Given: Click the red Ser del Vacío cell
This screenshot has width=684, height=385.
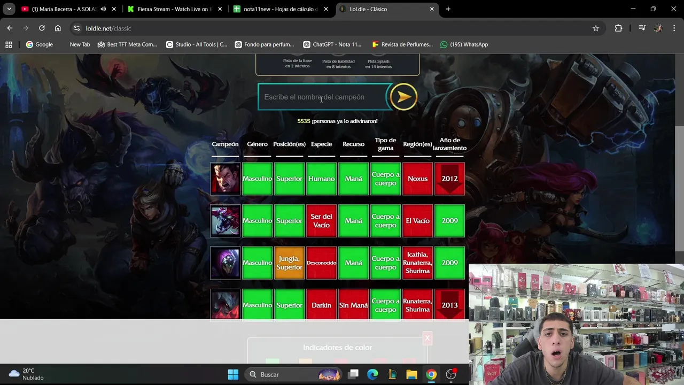Looking at the screenshot, I should coord(321,221).
